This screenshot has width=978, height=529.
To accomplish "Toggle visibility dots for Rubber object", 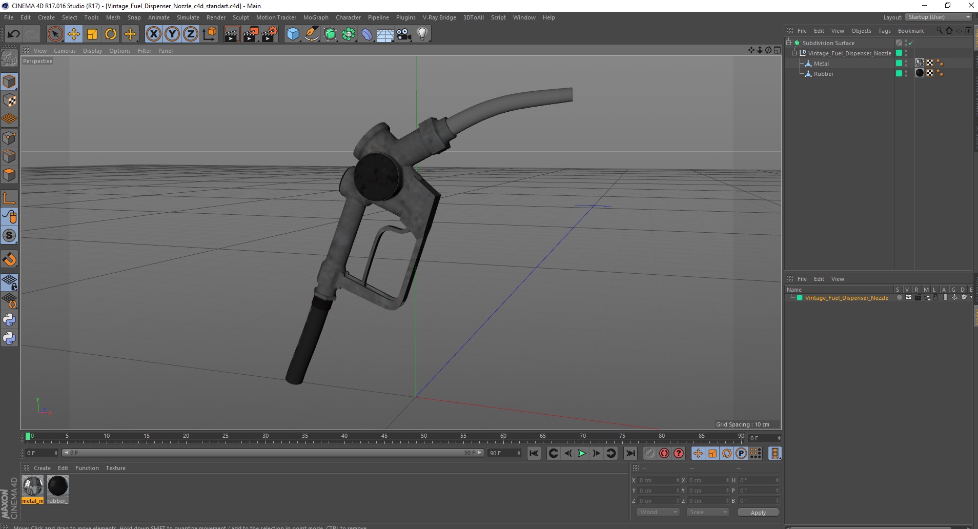I will tap(906, 74).
